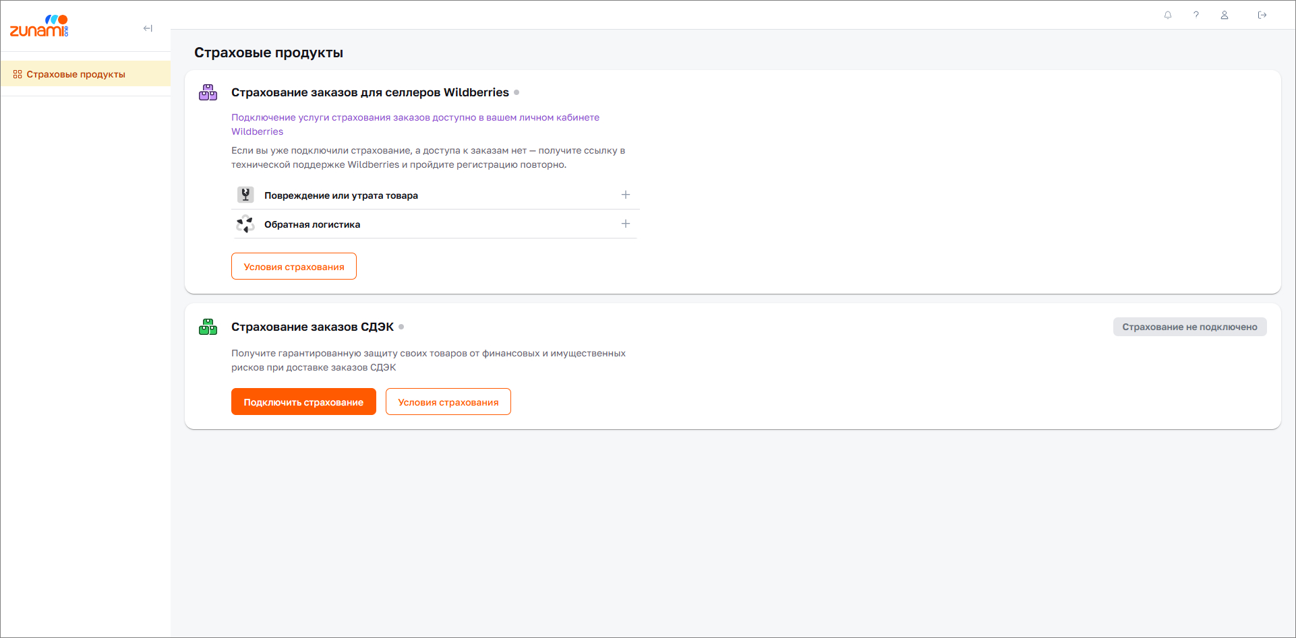
Task: Expand Обратная логистика plus sign
Action: (x=626, y=224)
